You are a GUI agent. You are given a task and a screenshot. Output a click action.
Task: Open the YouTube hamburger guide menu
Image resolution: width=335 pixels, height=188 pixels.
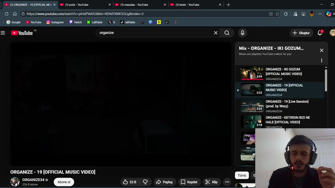[3, 33]
